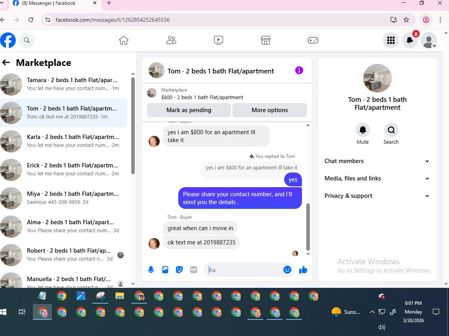Go to Home feed icon
This screenshot has height=336, width=449.
pyautogui.click(x=124, y=40)
